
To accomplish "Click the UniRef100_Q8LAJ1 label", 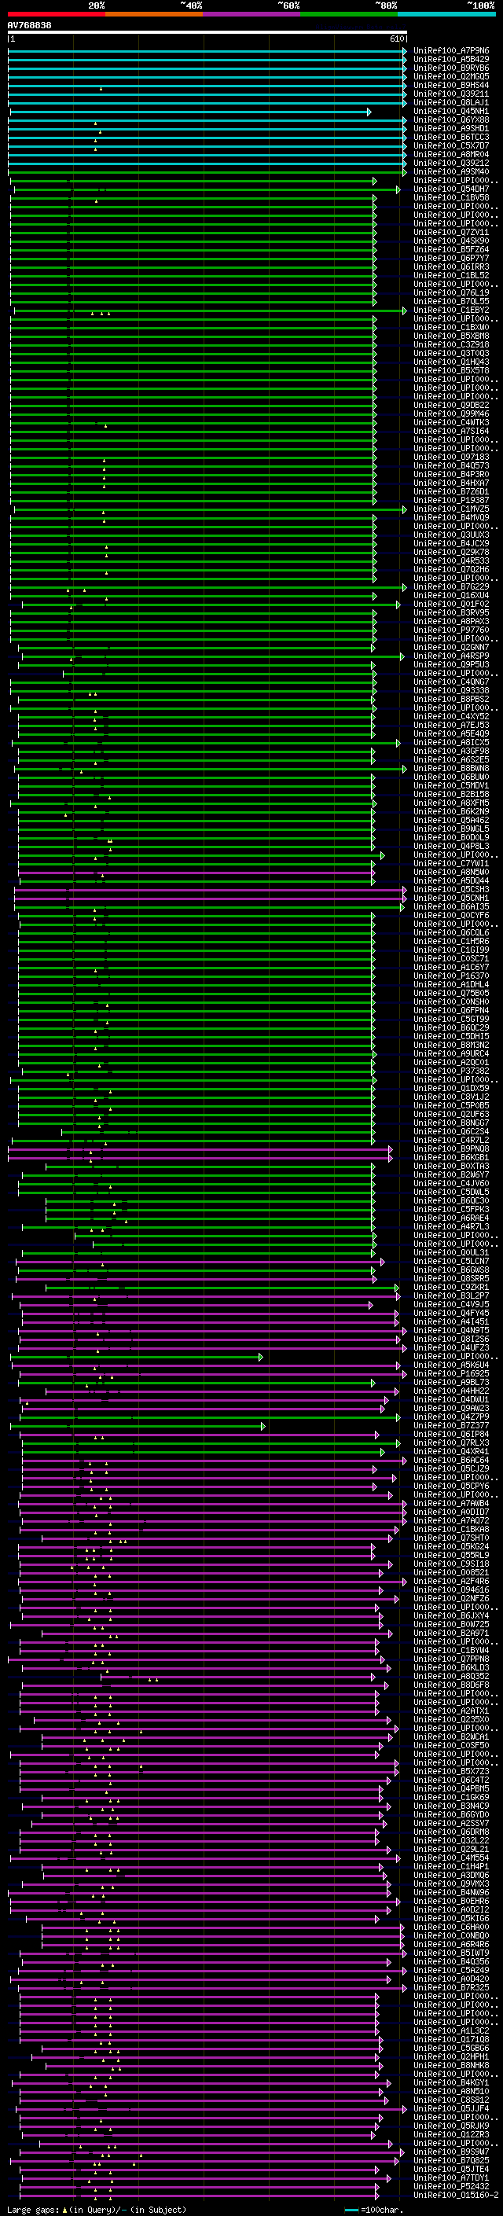I will point(451,102).
